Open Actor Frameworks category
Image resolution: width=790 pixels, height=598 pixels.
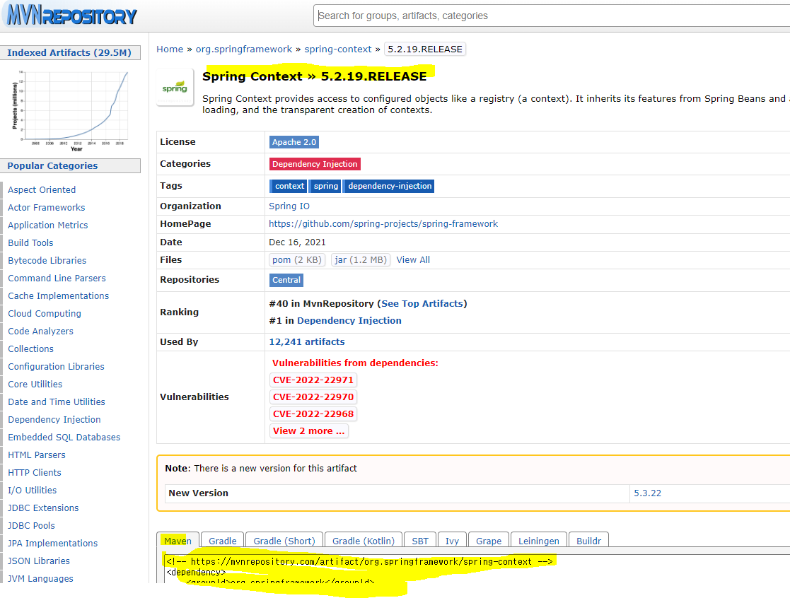[x=47, y=207]
